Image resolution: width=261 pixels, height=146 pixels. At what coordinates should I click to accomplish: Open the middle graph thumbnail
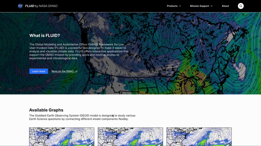[x=130, y=137]
